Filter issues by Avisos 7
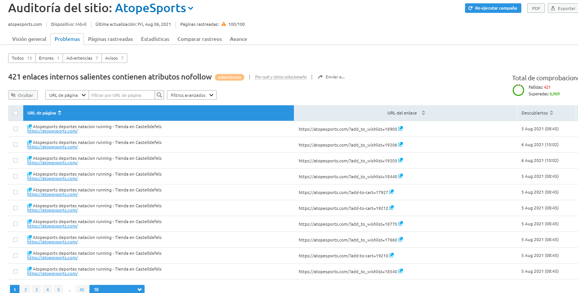The width and height of the screenshot is (578, 293). coord(114,58)
